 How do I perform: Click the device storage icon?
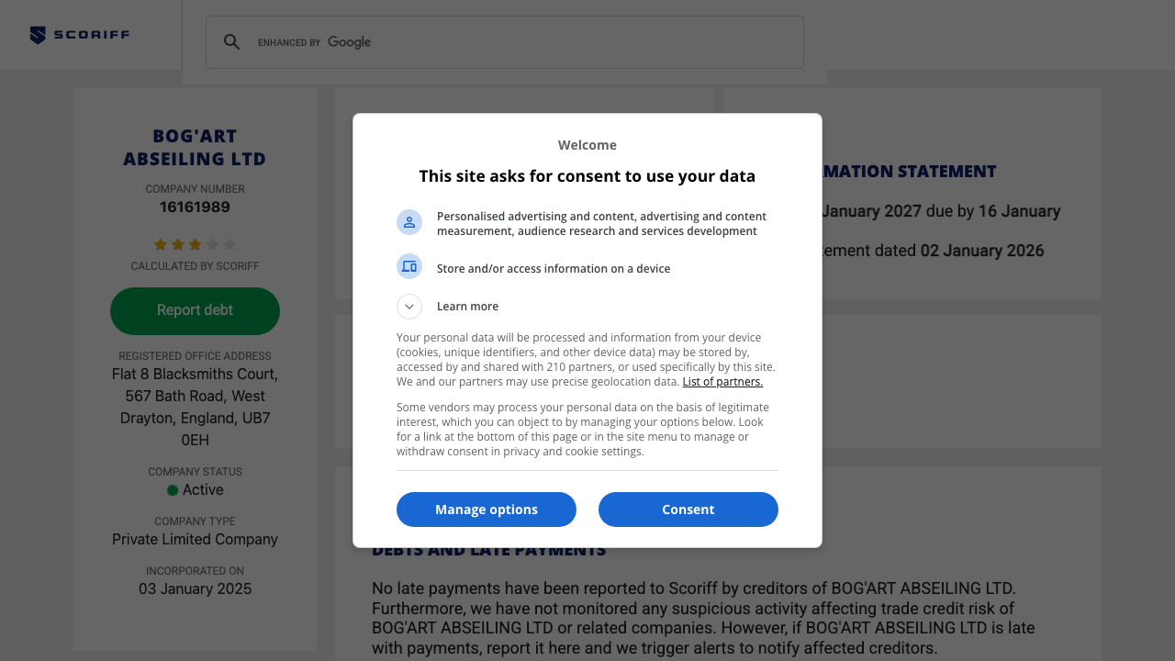[409, 266]
